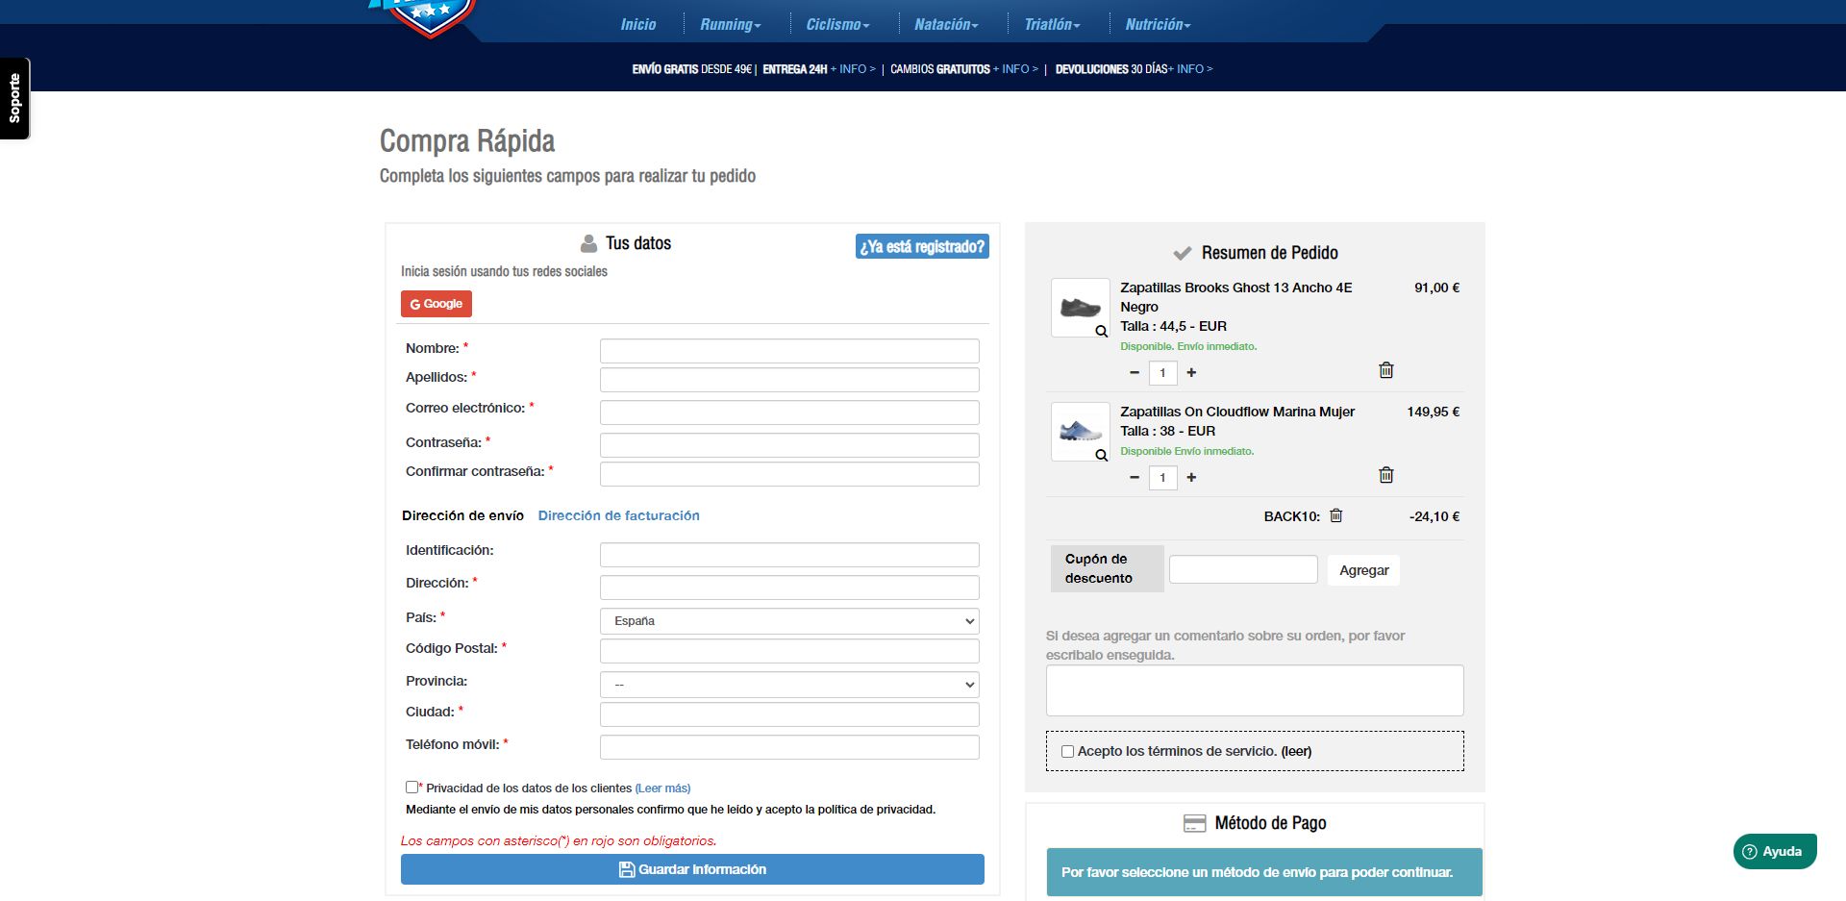Delete Brooks Ghost 13 item with trash icon
Image resolution: width=1846 pixels, height=901 pixels.
point(1385,370)
